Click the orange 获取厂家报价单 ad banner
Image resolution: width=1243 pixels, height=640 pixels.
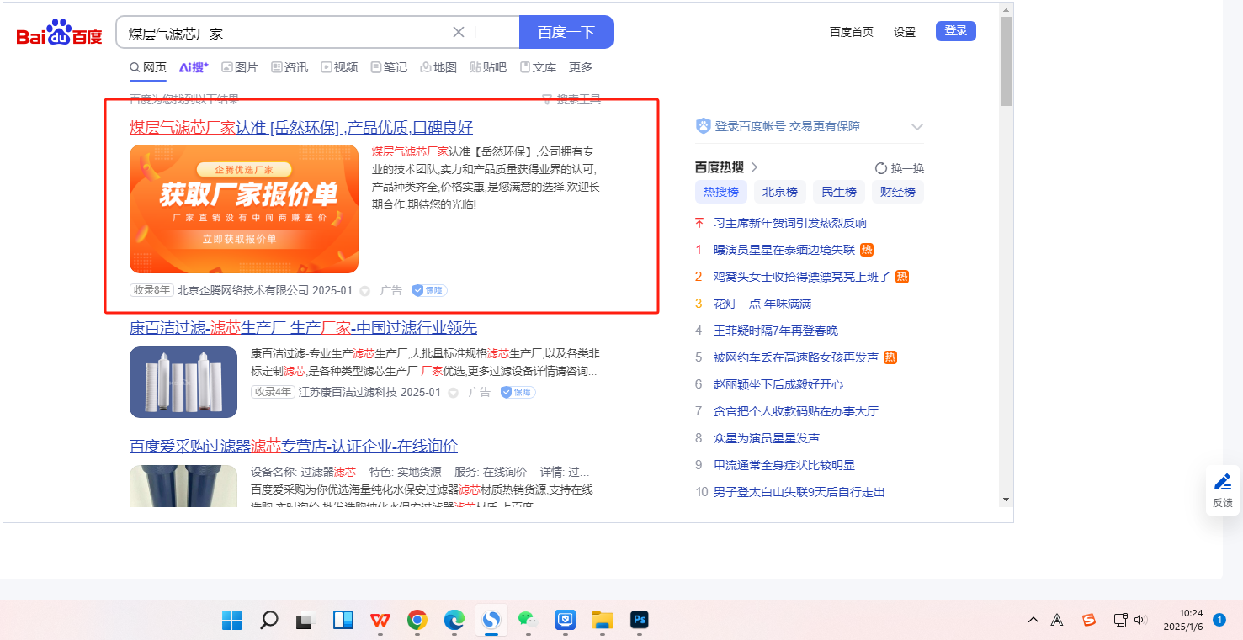244,209
